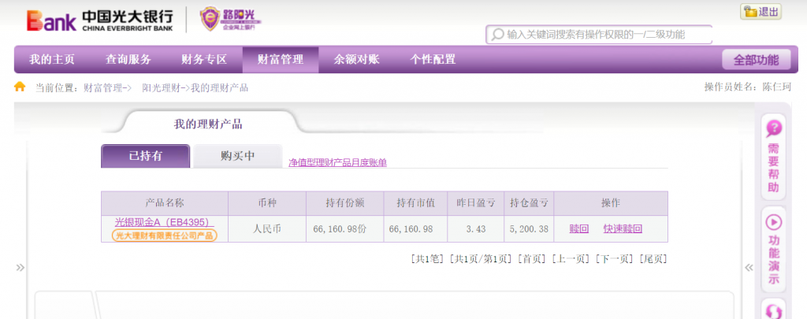Switch to the 购买中 tab

coord(238,156)
